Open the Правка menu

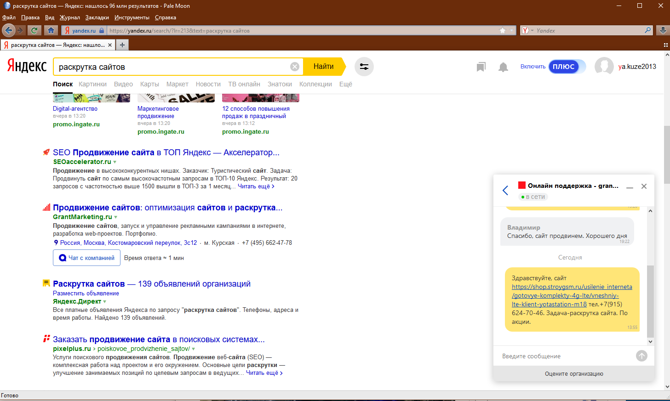click(30, 17)
